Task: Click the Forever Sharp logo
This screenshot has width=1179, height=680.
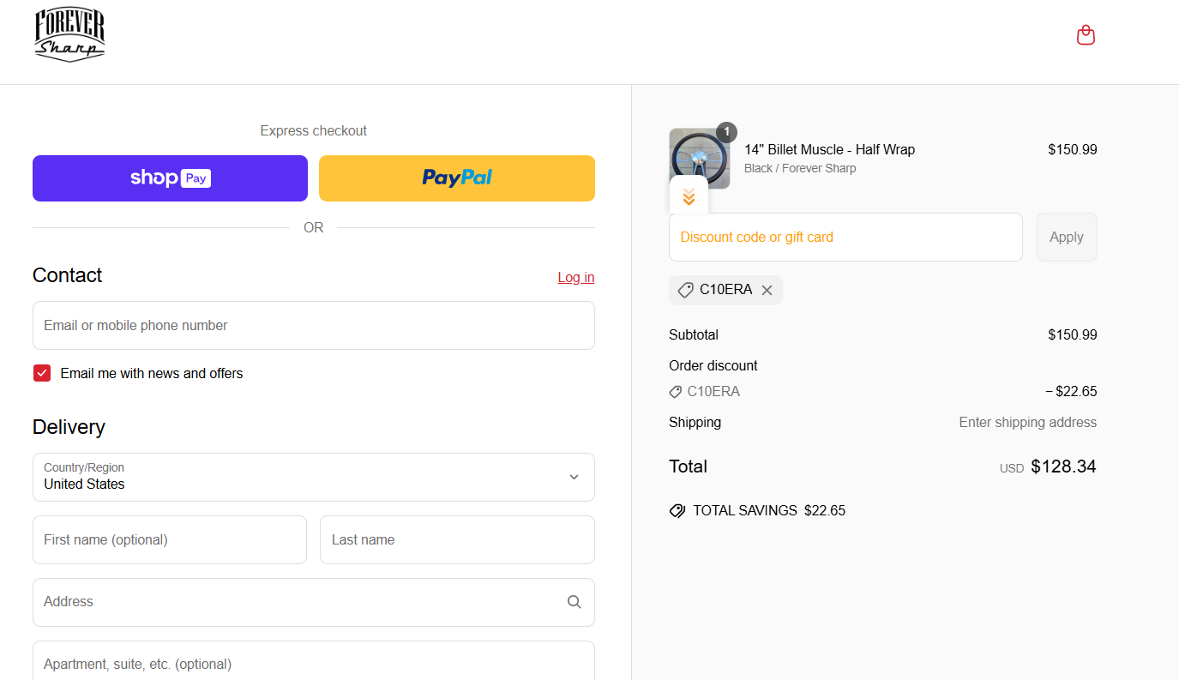Action: pos(69,35)
